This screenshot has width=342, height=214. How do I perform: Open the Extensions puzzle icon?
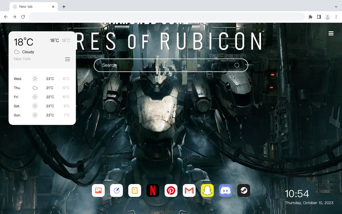[310, 17]
